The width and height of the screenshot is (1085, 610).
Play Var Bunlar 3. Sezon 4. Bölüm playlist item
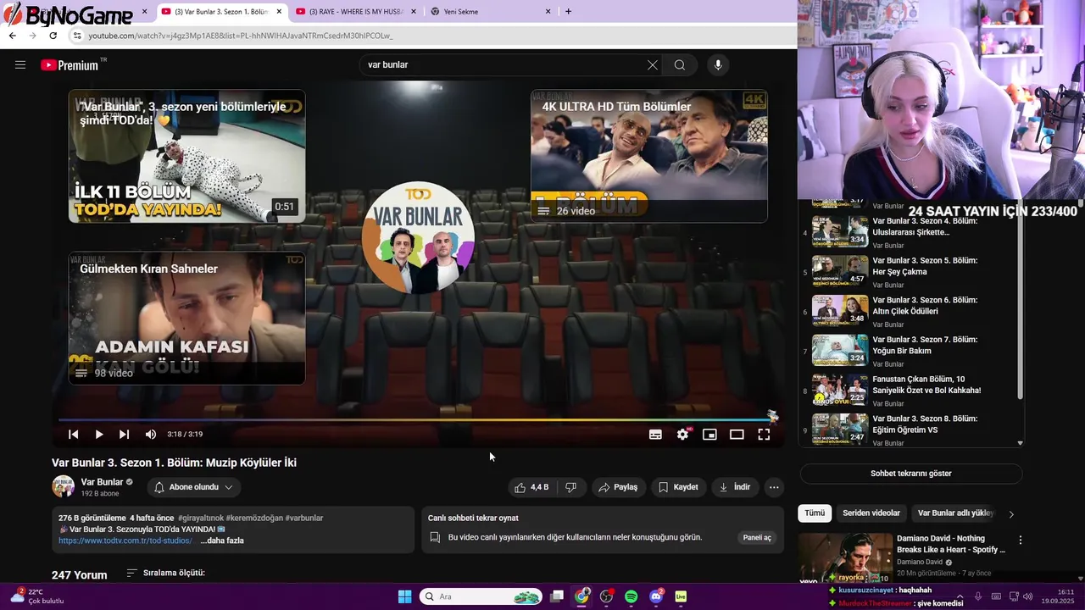911,232
